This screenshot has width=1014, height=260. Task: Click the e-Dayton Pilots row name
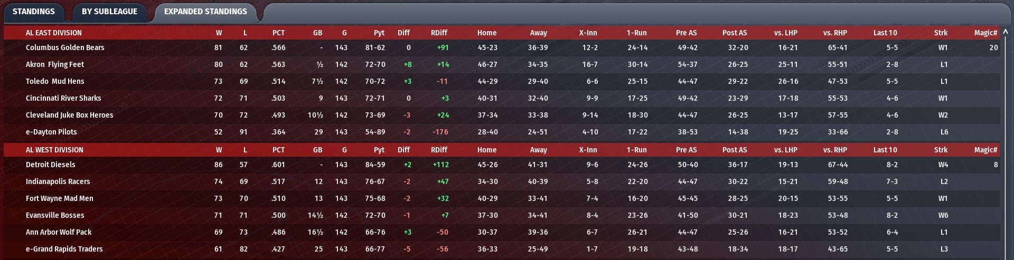tap(51, 132)
